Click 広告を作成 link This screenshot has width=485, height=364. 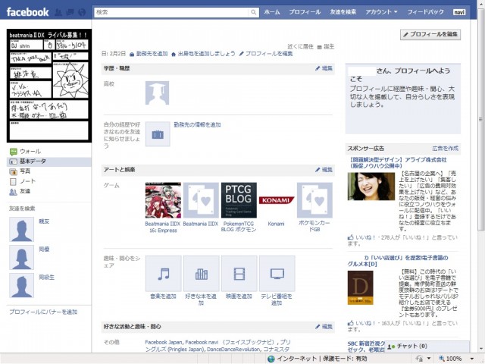click(x=446, y=149)
